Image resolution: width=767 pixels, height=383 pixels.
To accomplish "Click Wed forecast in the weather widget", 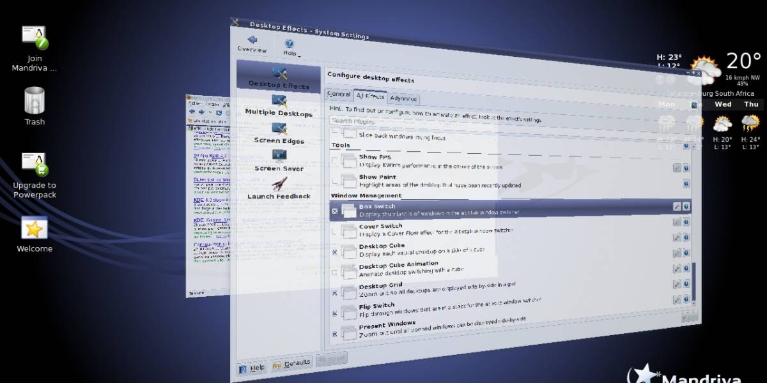I will [723, 123].
